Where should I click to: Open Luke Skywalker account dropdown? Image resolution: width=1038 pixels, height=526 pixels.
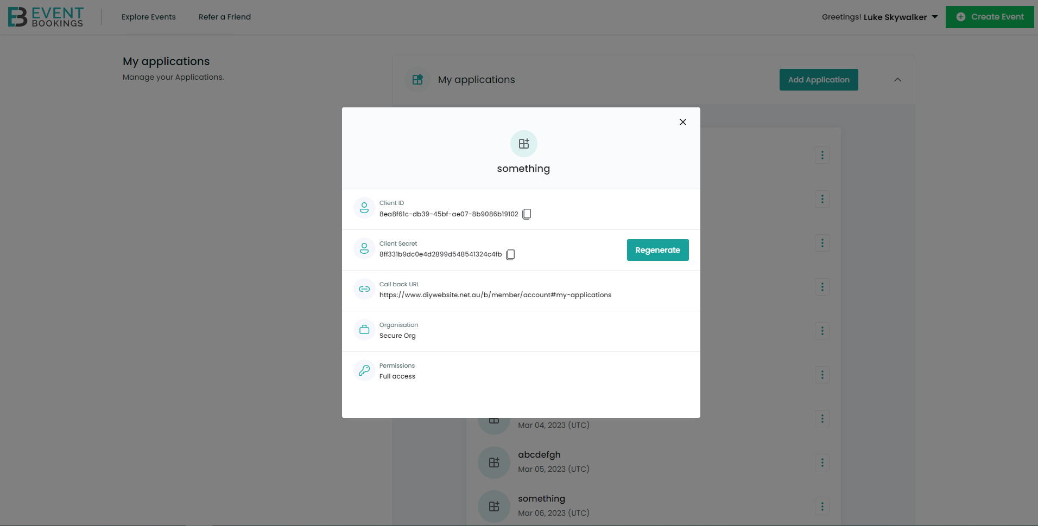[x=879, y=17]
